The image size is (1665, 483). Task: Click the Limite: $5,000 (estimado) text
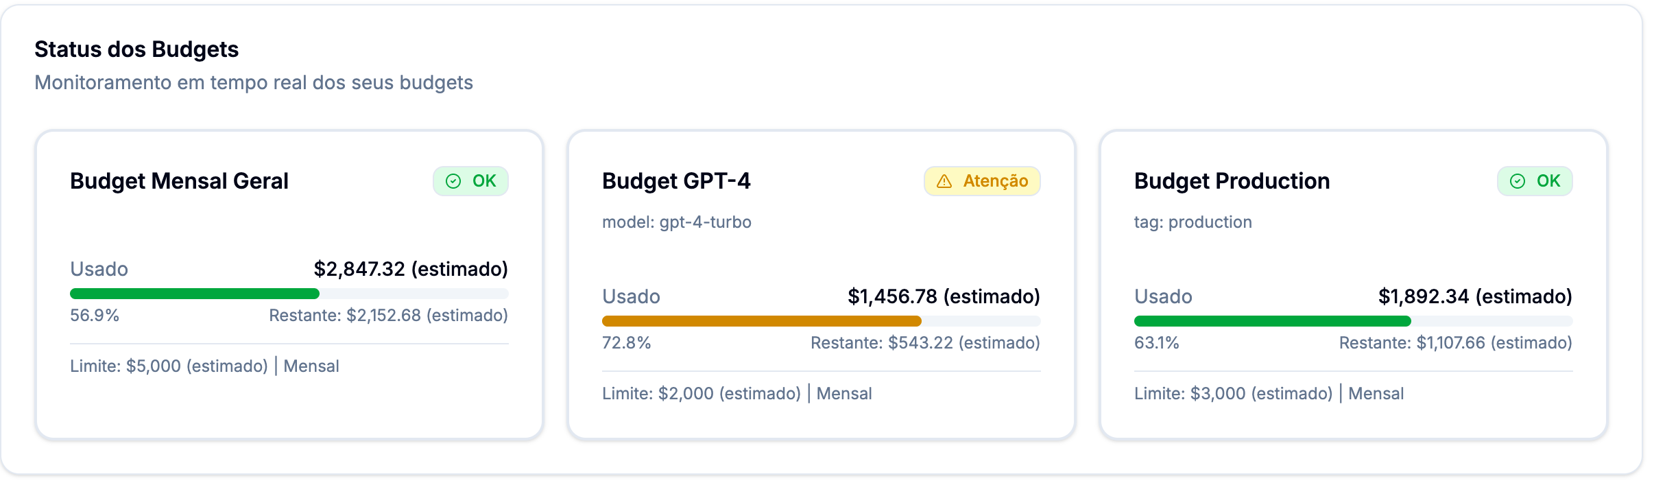[x=171, y=366]
